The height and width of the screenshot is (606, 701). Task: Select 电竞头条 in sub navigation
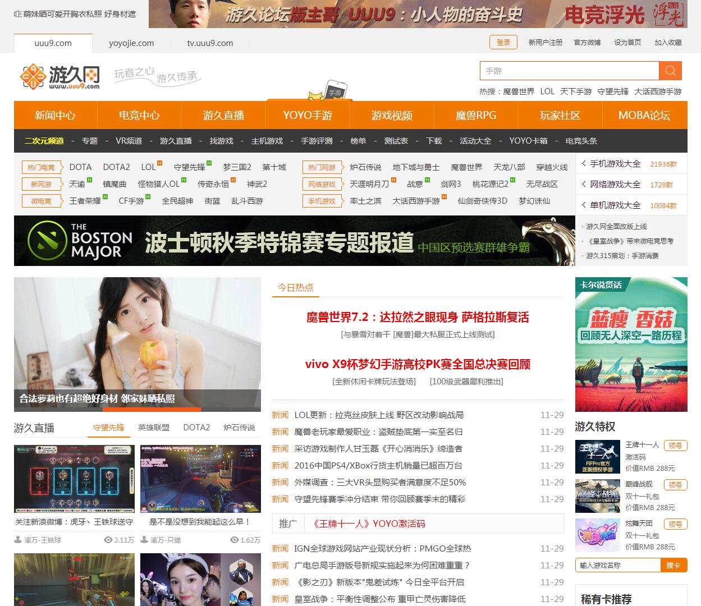[x=581, y=141]
